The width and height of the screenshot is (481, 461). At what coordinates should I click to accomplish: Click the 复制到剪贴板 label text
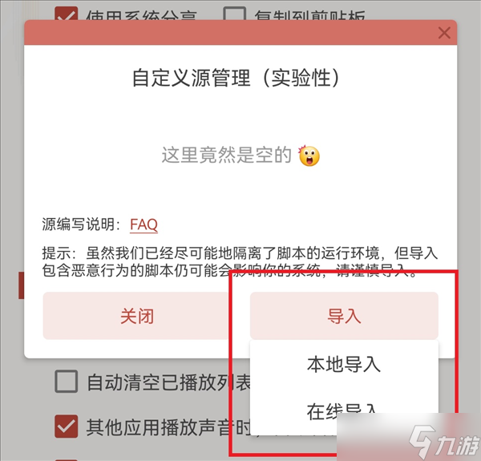click(x=309, y=14)
